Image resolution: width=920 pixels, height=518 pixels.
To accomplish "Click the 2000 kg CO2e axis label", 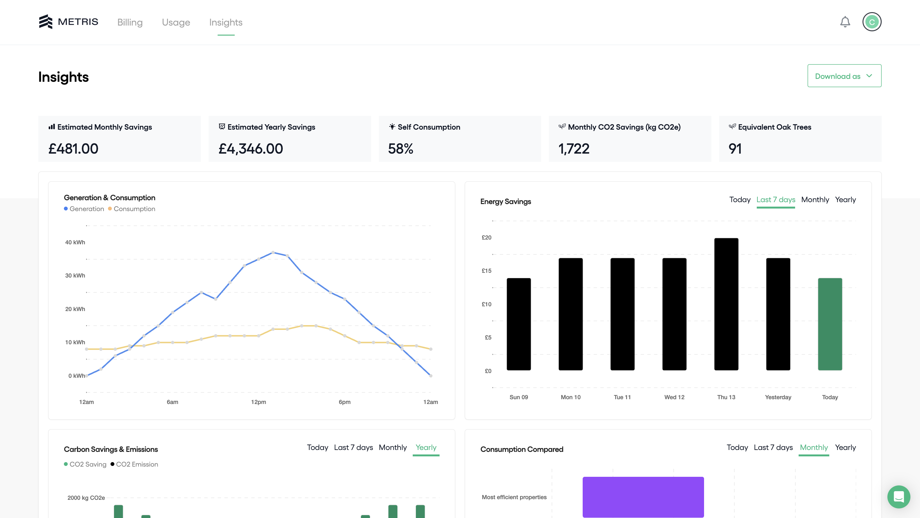I will pyautogui.click(x=86, y=498).
